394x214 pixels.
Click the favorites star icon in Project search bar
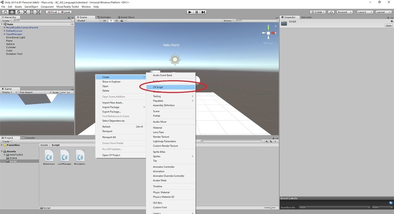click(275, 142)
